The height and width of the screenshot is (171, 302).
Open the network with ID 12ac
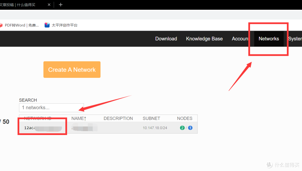click(29, 128)
